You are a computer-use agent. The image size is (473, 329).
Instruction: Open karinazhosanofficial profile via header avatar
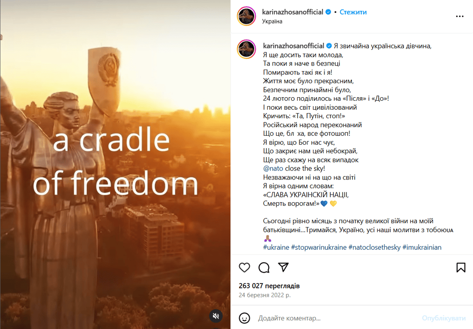[246, 16]
